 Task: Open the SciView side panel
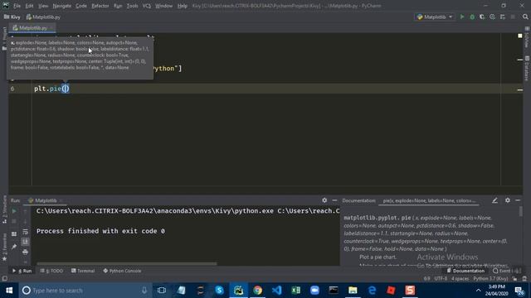pyautogui.click(x=527, y=38)
